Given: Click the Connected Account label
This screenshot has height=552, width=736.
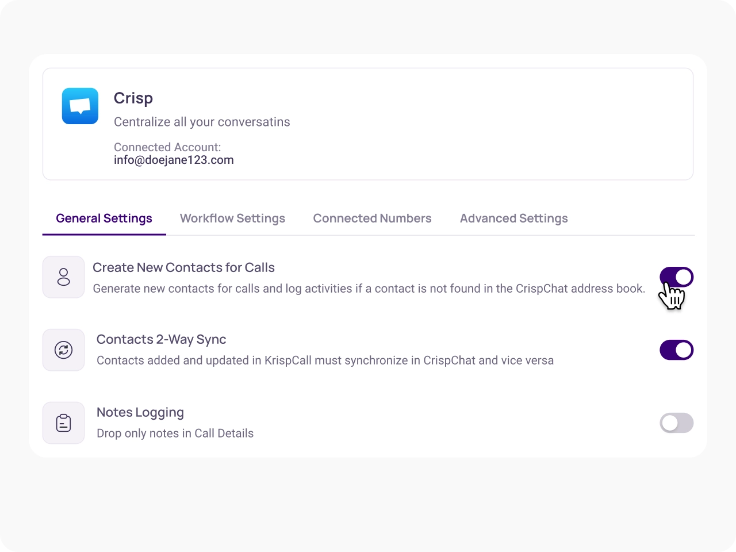Looking at the screenshot, I should (x=167, y=147).
